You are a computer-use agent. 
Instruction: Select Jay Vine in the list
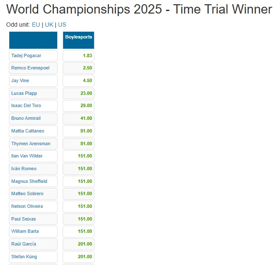coord(20,80)
